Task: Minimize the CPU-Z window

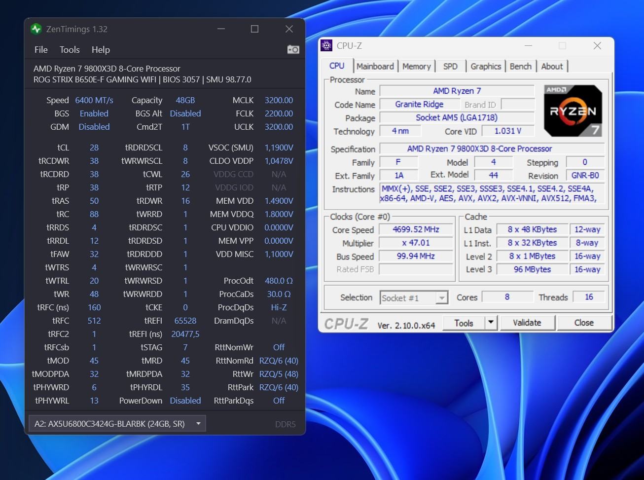Action: (x=528, y=46)
